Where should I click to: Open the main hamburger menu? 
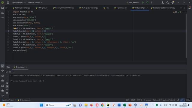[x=8, y=2]
